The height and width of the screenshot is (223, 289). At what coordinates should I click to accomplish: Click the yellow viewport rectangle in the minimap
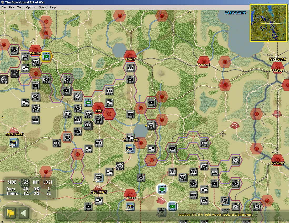(270, 19)
